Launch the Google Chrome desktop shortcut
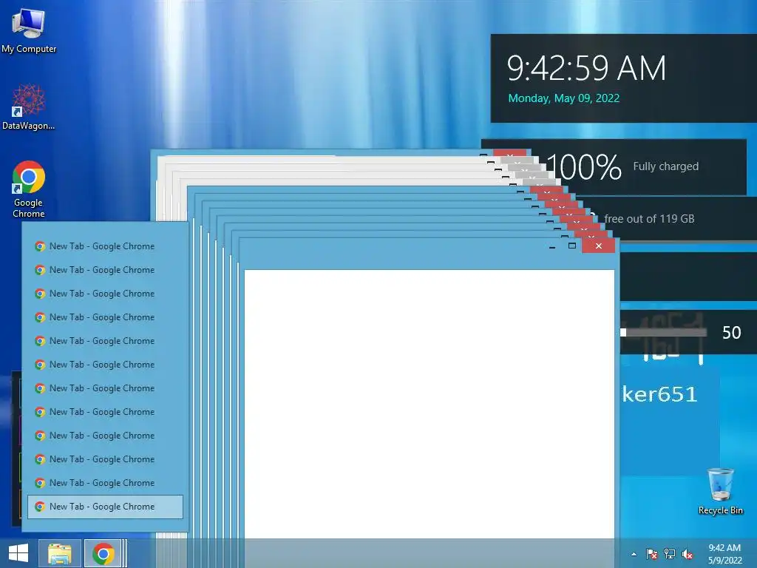This screenshot has width=757, height=568. coord(29,189)
